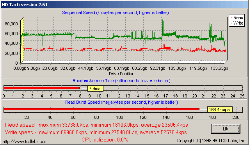The width and height of the screenshot is (249, 145).
Task: Click the 56.19gb x-axis label
Action: (x=104, y=68)
